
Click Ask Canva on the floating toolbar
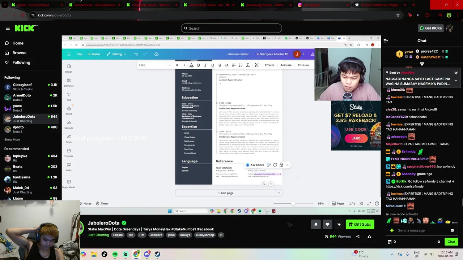point(255,165)
